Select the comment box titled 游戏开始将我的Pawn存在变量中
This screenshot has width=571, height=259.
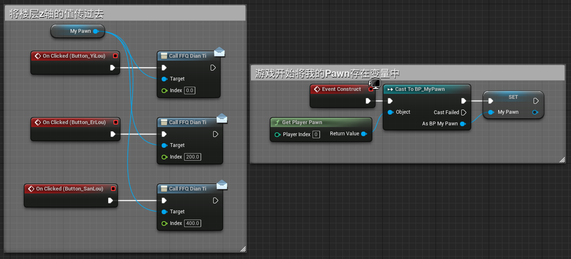(407, 73)
